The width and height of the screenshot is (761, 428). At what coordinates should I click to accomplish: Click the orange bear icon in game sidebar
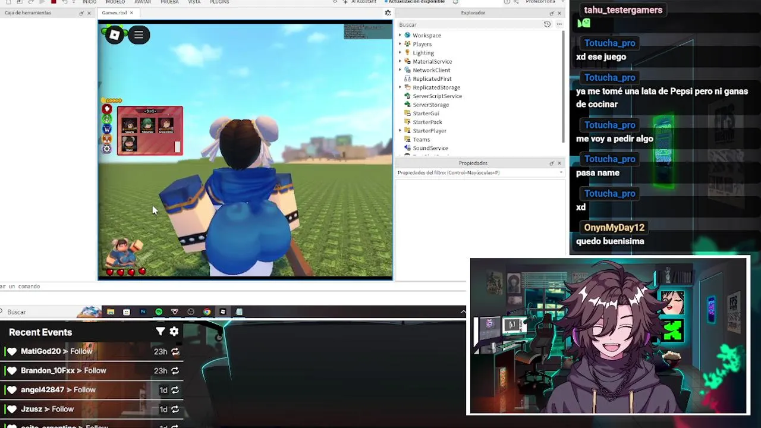pos(107,139)
